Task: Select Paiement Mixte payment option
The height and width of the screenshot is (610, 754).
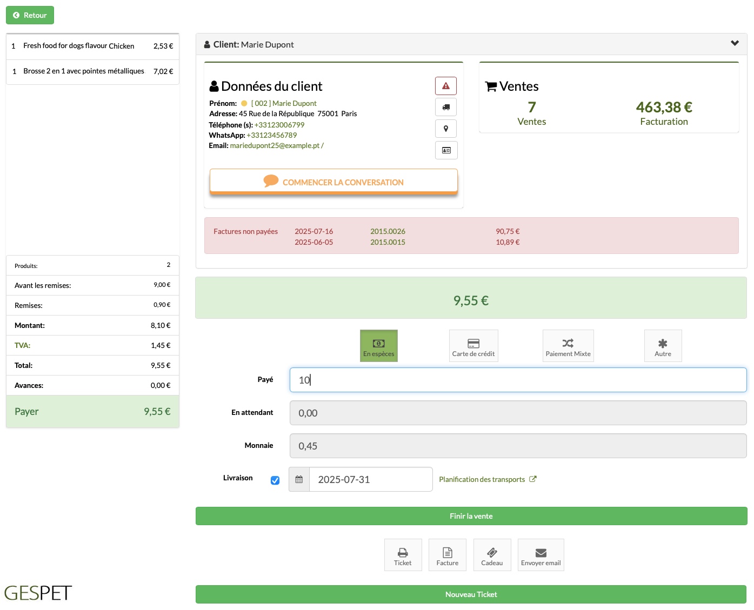Action: 568,346
